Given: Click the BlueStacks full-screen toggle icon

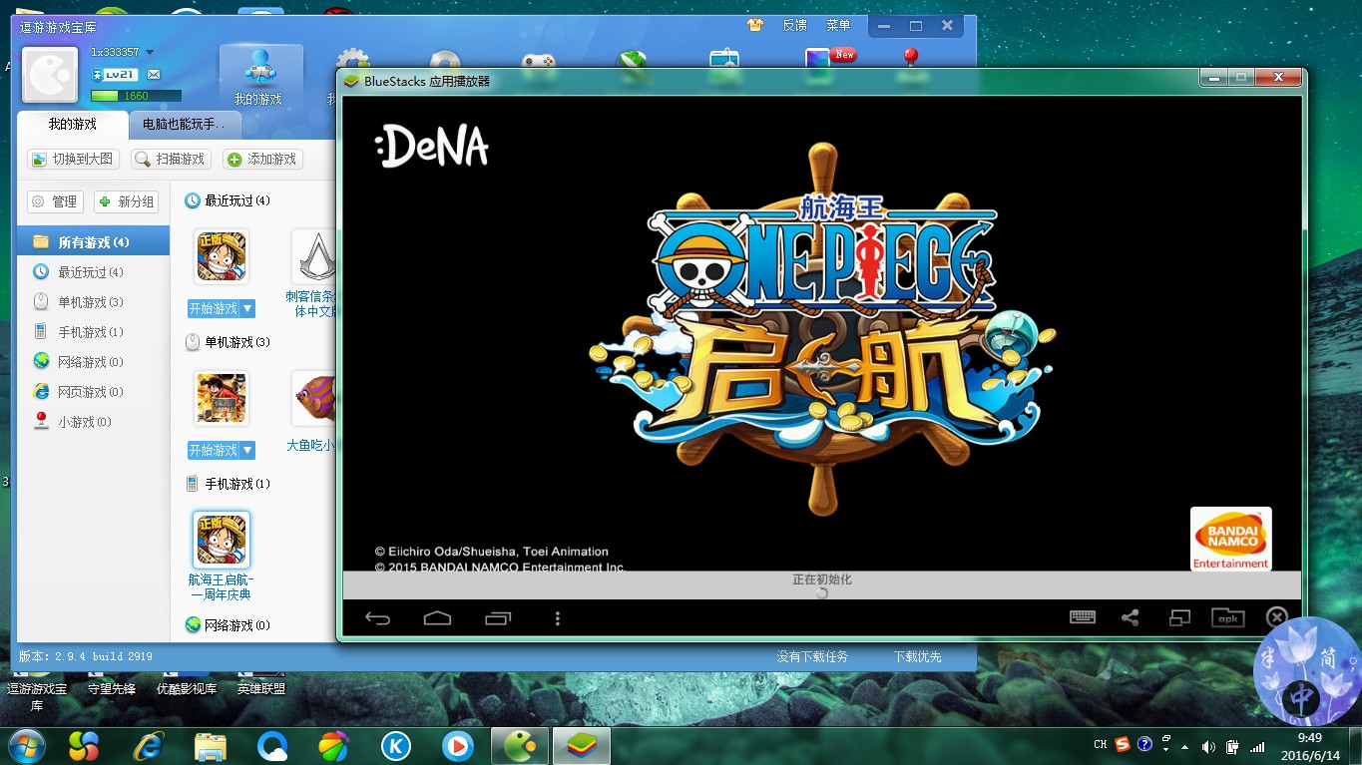Looking at the screenshot, I should 1179,617.
